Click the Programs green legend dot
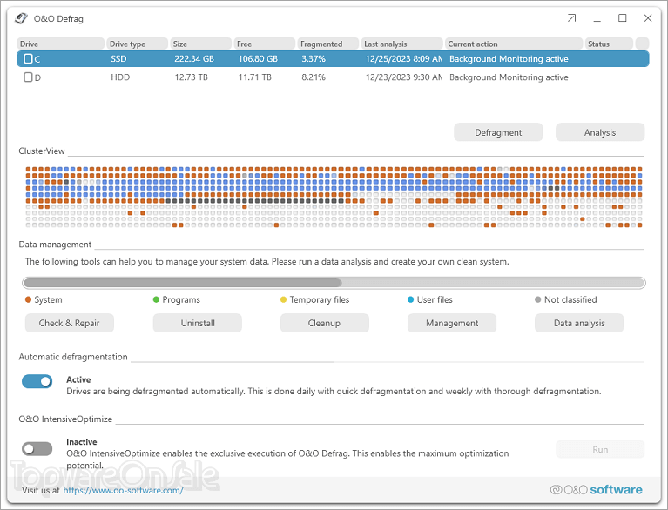668x510 pixels. click(156, 299)
